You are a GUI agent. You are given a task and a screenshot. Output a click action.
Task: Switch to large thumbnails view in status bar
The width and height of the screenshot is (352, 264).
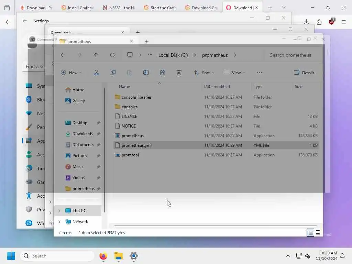click(x=318, y=233)
